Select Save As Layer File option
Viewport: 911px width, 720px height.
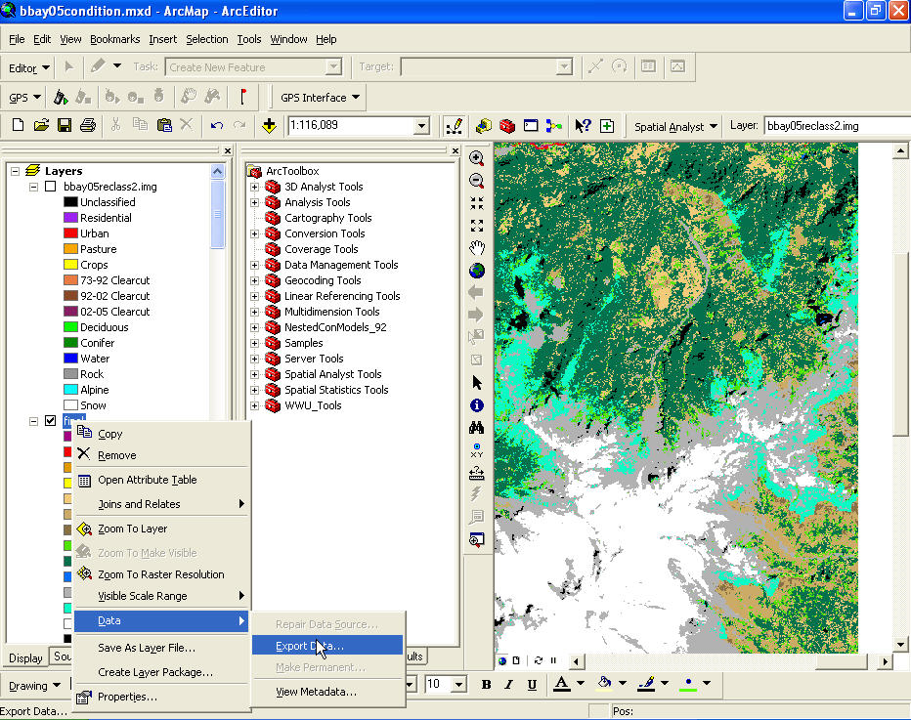point(162,648)
